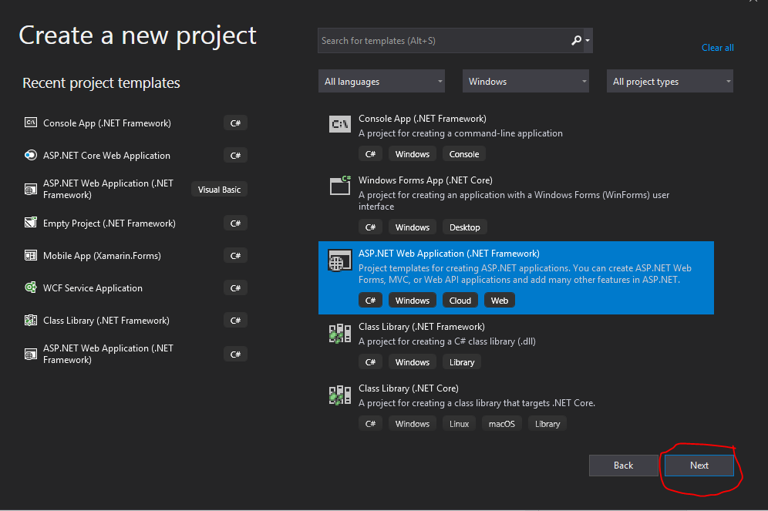This screenshot has width=768, height=511.
Task: Open the All project types dropdown
Action: click(x=669, y=81)
